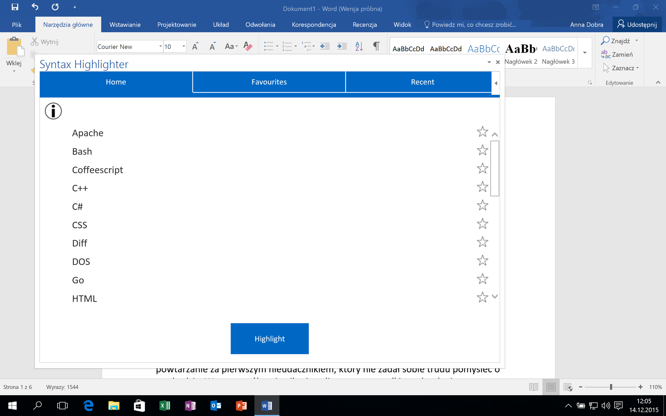Screen dimensions: 666x416
Task: Open the Plik file menu
Action: [17, 25]
